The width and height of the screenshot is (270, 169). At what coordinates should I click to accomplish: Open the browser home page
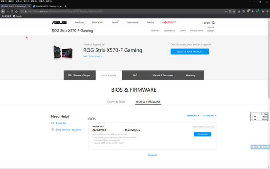tap(16, 11)
